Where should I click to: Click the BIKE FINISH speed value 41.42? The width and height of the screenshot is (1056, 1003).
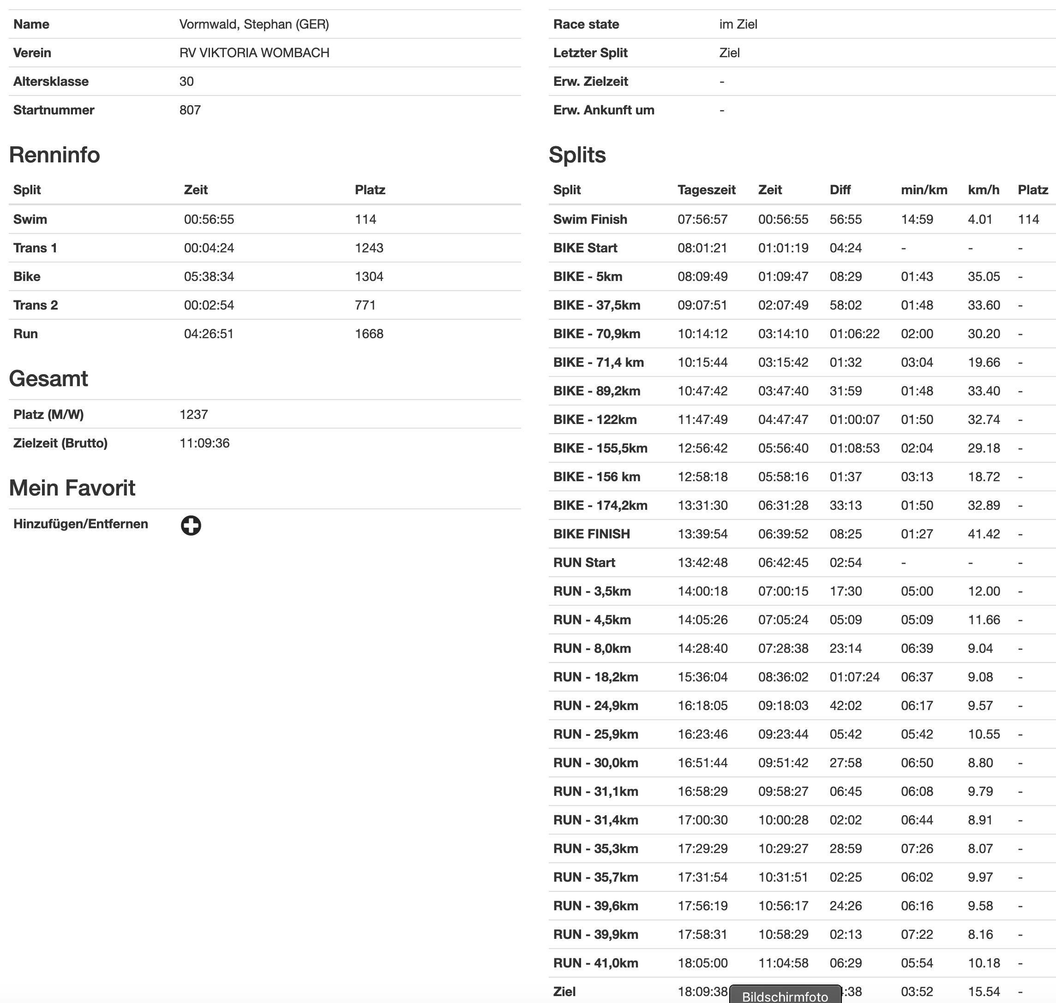pos(984,534)
